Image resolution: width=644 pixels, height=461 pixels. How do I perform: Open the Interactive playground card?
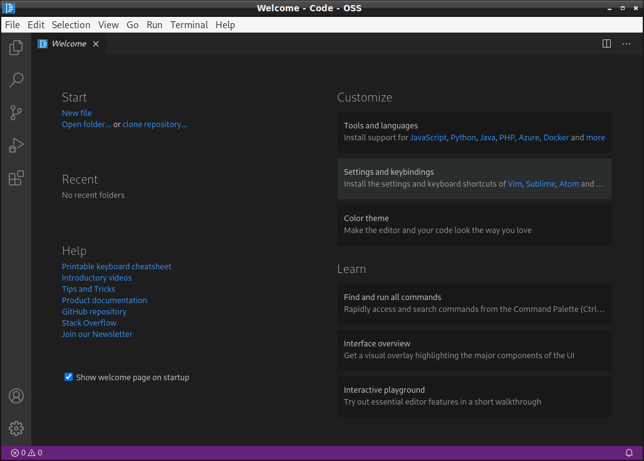click(x=474, y=397)
